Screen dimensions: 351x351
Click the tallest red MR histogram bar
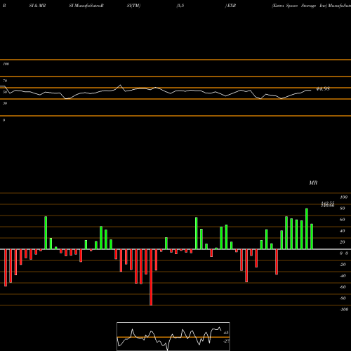pos(151,277)
